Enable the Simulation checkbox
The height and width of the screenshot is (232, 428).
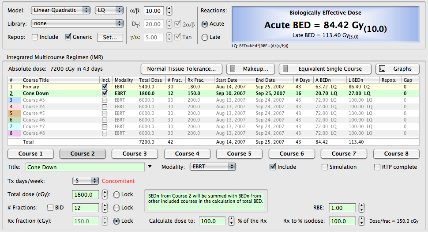click(325, 167)
